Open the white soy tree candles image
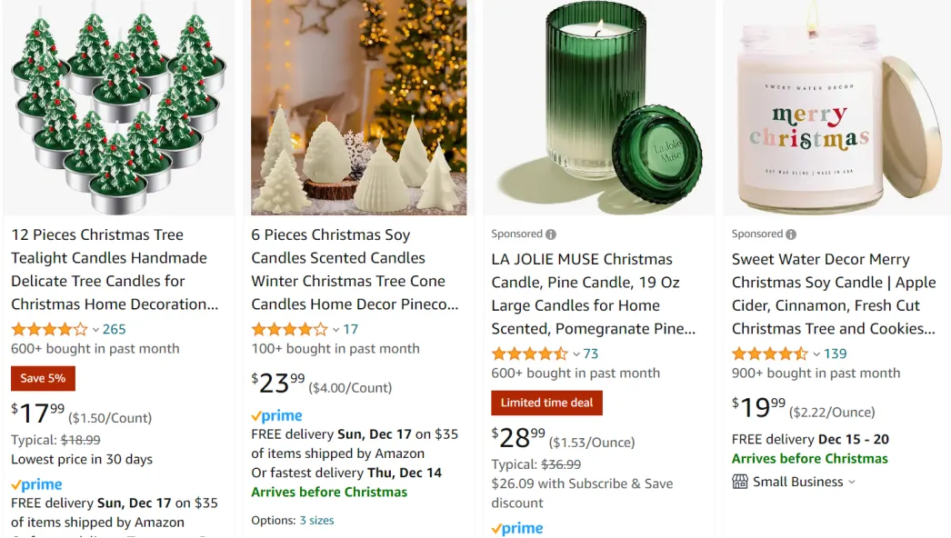Screen dimensions: 951x538 point(359,107)
